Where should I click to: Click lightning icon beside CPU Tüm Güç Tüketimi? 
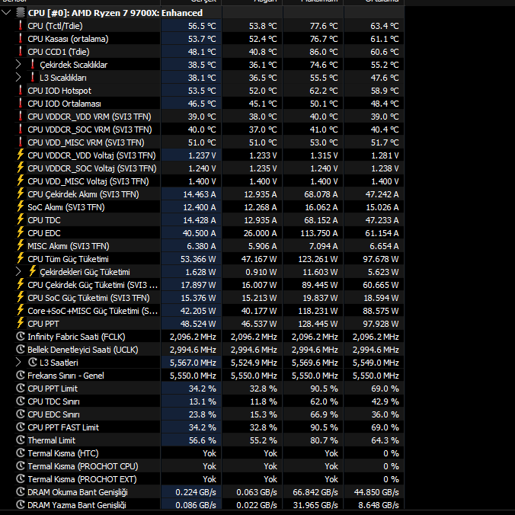pyautogui.click(x=21, y=259)
